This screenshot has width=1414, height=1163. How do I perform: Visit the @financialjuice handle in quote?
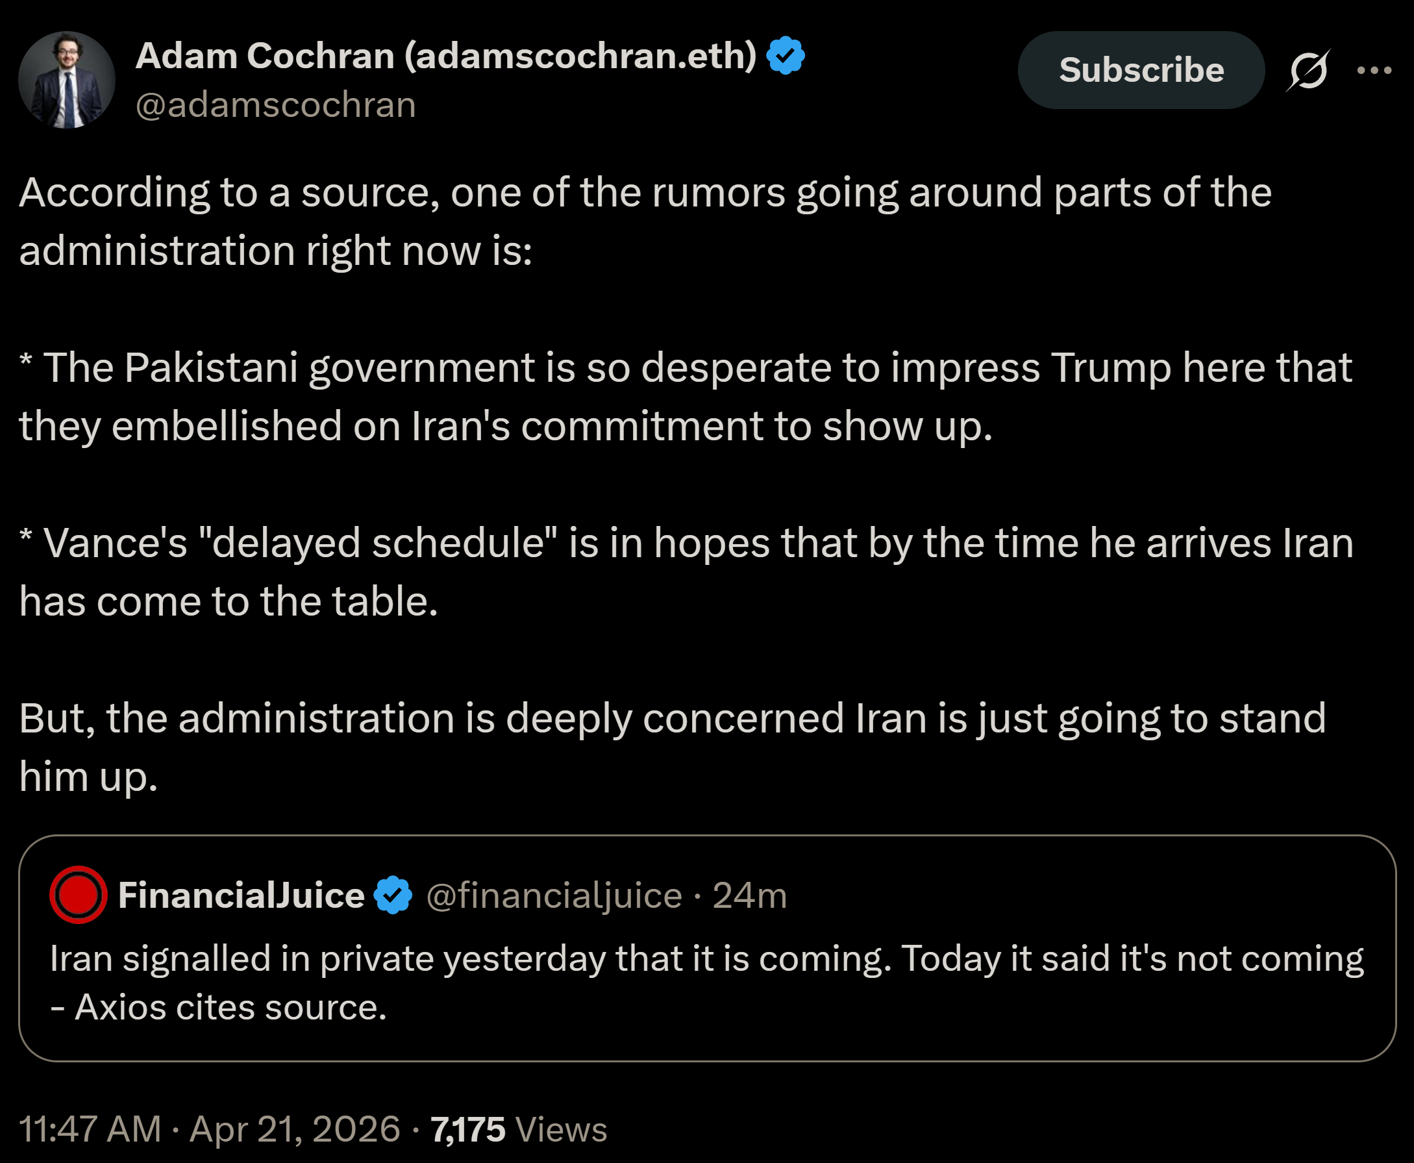click(x=554, y=895)
